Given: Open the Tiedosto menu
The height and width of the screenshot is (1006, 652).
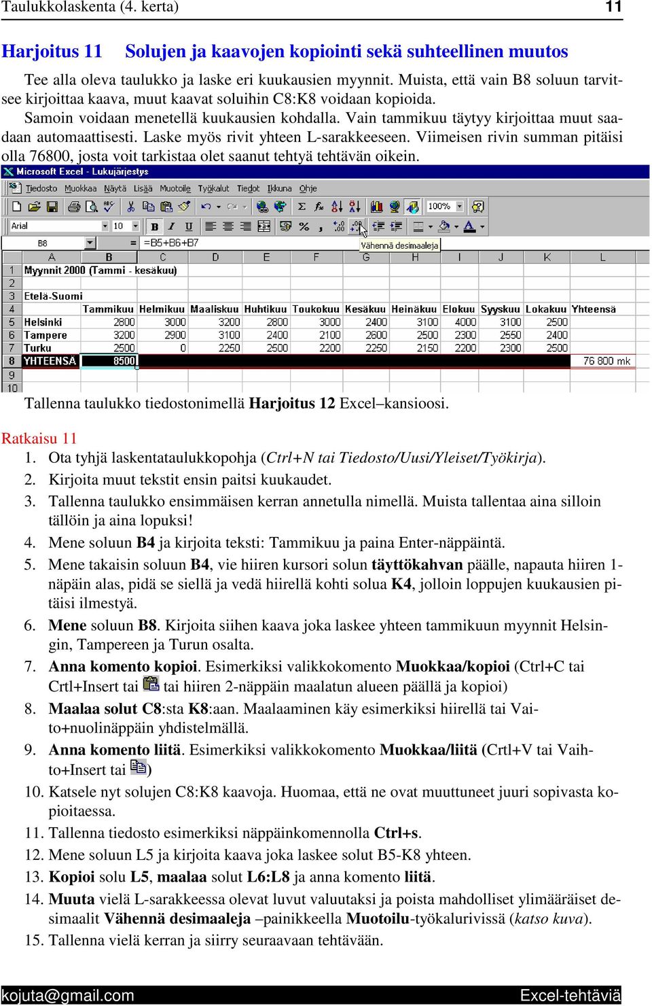Looking at the screenshot, I should pyautogui.click(x=41, y=188).
